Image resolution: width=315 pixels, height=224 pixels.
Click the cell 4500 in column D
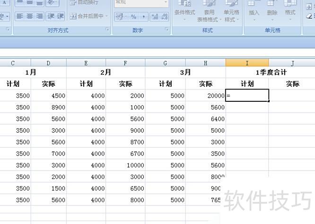point(48,96)
